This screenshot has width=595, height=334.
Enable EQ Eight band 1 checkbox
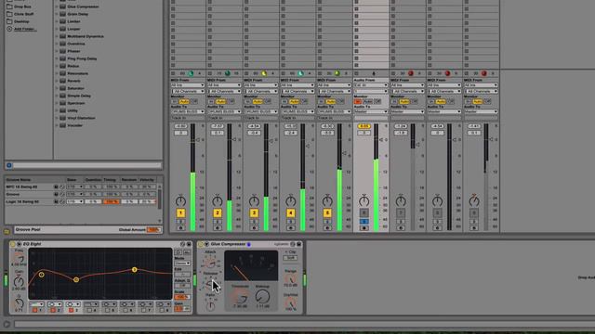pos(35,310)
